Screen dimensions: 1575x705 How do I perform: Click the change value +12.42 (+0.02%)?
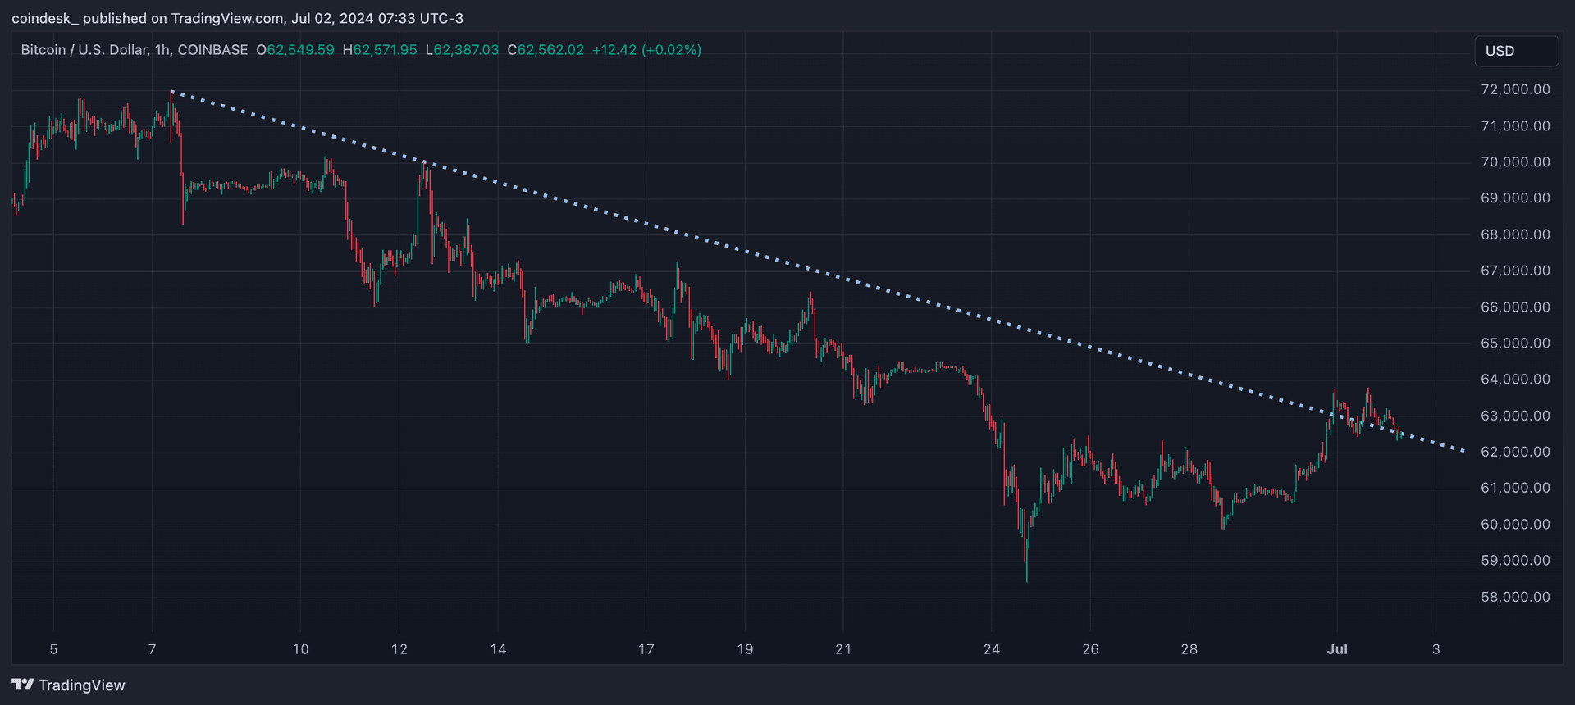646,50
